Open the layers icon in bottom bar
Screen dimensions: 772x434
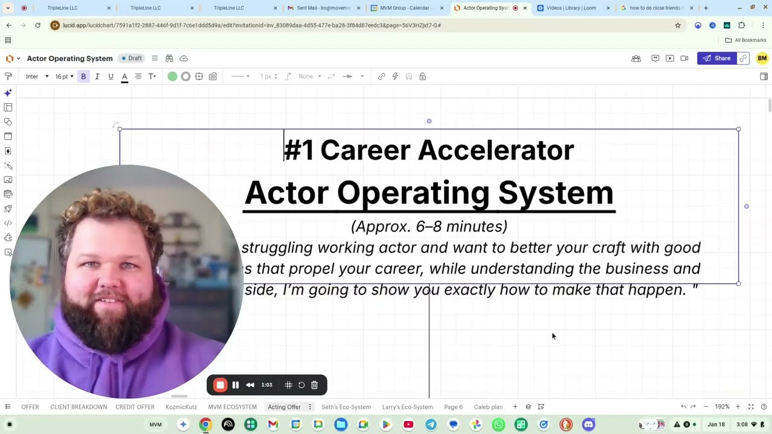[x=528, y=407]
